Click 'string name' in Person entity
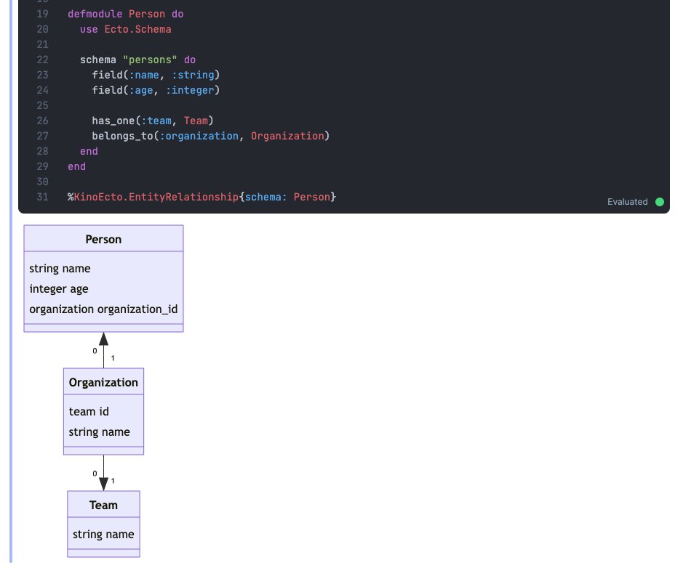The width and height of the screenshot is (691, 568). point(60,268)
